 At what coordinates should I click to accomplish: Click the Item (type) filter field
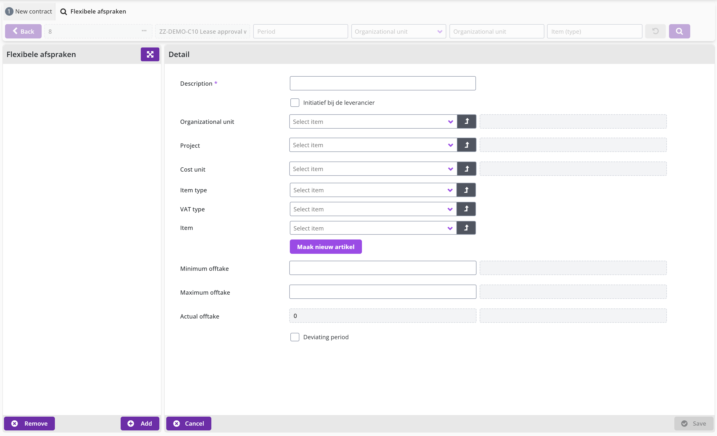594,31
